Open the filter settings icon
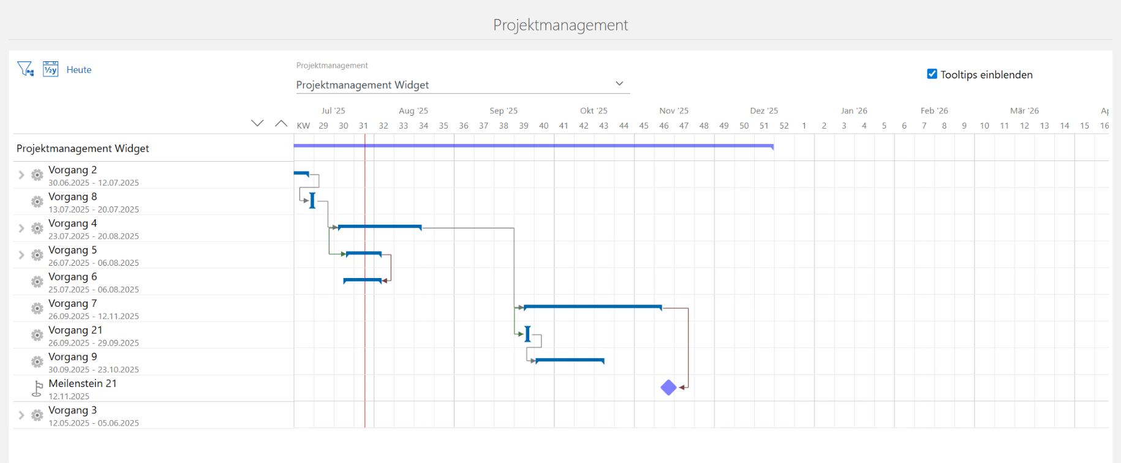1121x463 pixels. point(25,69)
